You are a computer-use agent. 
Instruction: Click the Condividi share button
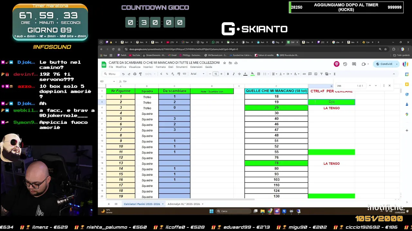click(x=384, y=64)
